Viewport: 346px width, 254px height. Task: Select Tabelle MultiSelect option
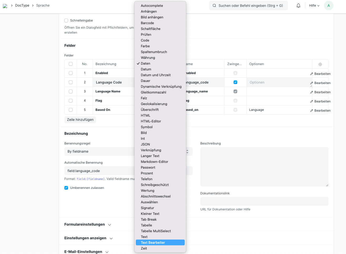pyautogui.click(x=160, y=231)
